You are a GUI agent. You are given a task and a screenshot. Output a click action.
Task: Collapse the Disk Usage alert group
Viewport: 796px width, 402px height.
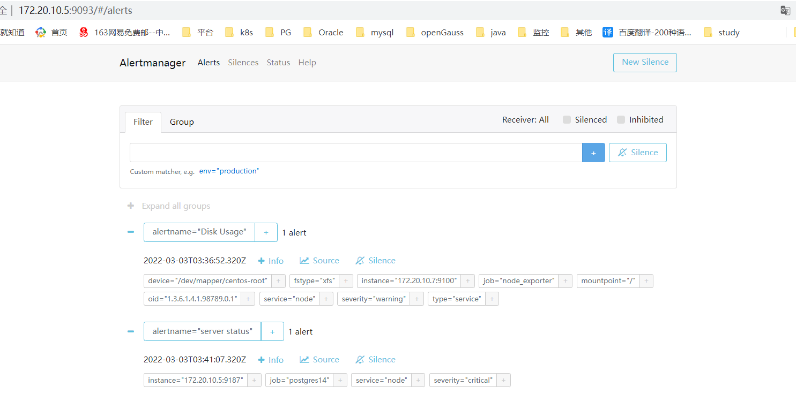(x=130, y=232)
